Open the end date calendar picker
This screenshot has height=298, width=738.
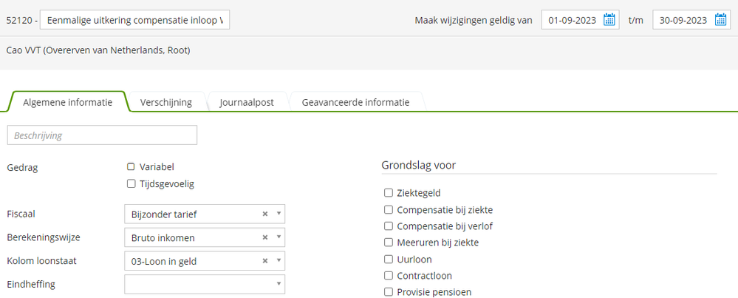[721, 20]
